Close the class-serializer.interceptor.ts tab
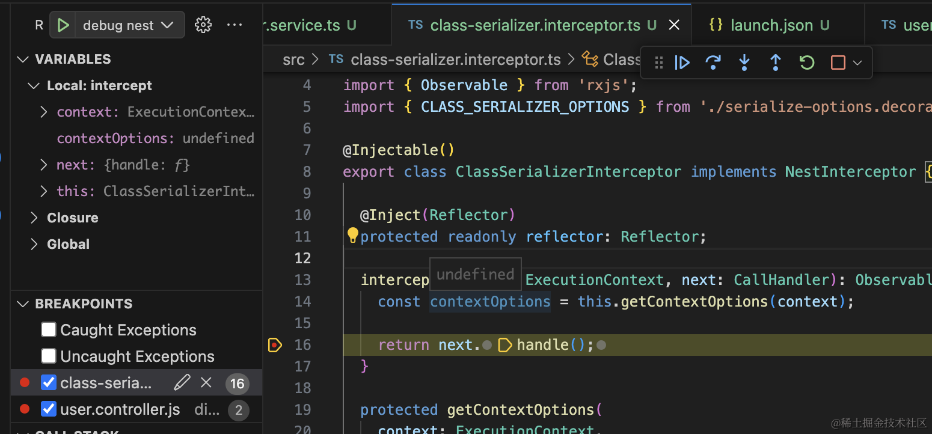Screen dimensions: 932x434 [674, 25]
